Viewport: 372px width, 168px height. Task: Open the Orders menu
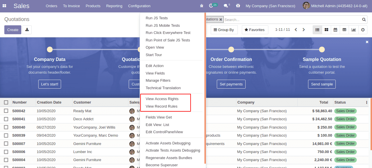[52, 6]
